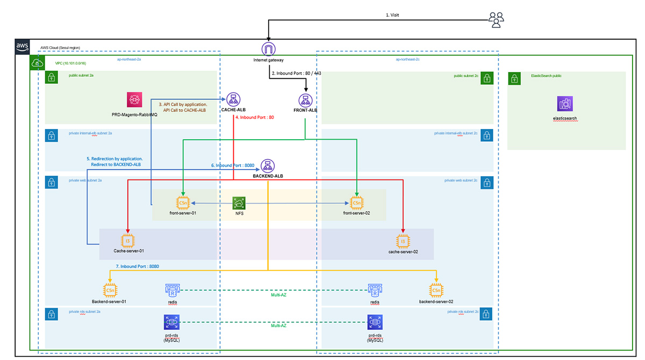Viewport: 645px width, 360px height.
Task: Click the backend-server-02 instance icon
Action: coord(436,291)
